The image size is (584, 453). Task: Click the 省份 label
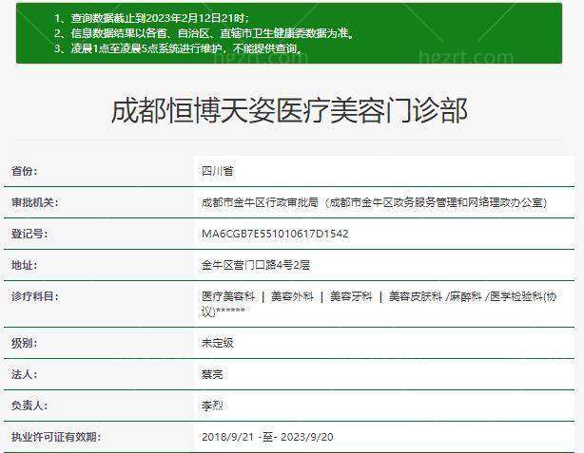(24, 171)
